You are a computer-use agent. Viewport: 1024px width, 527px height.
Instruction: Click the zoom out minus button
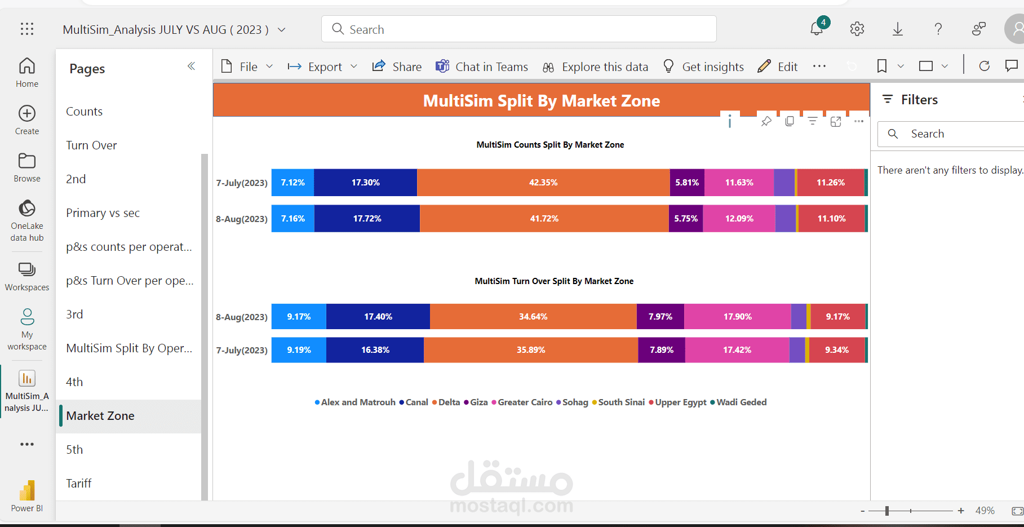tap(862, 511)
